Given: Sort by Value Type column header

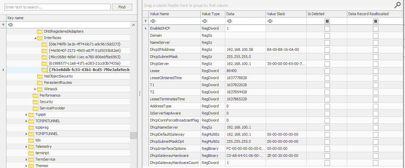Looking at the screenshot, I should [212, 14].
